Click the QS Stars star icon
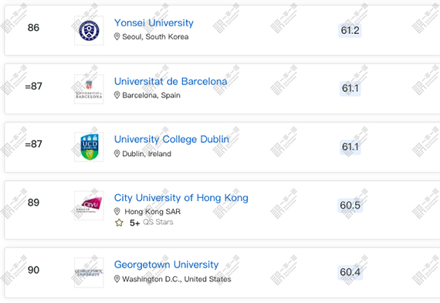440x303 pixels. 119,223
